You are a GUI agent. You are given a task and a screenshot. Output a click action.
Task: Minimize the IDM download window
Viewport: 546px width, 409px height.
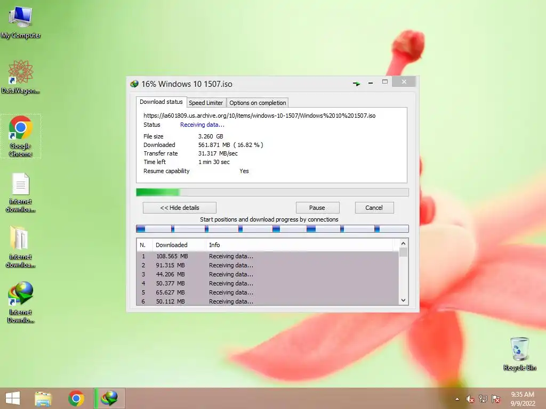click(371, 83)
